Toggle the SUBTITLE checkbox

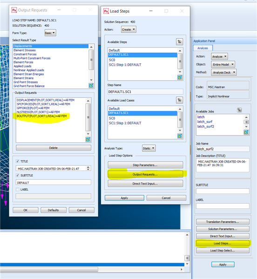17,175
